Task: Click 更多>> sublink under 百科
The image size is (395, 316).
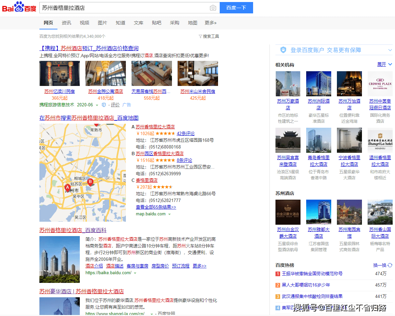Action: coord(200,266)
